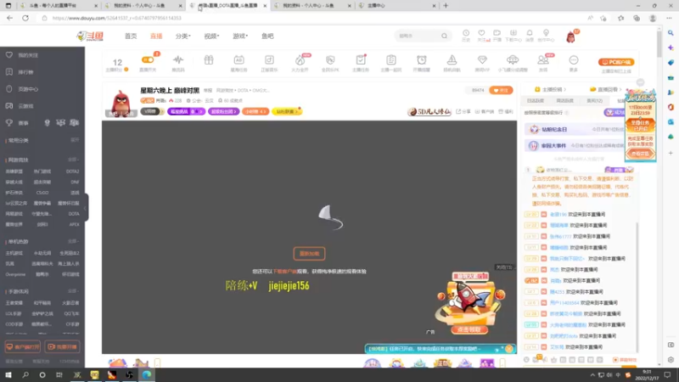Open 鱼吧 in the top navigation

click(267, 36)
